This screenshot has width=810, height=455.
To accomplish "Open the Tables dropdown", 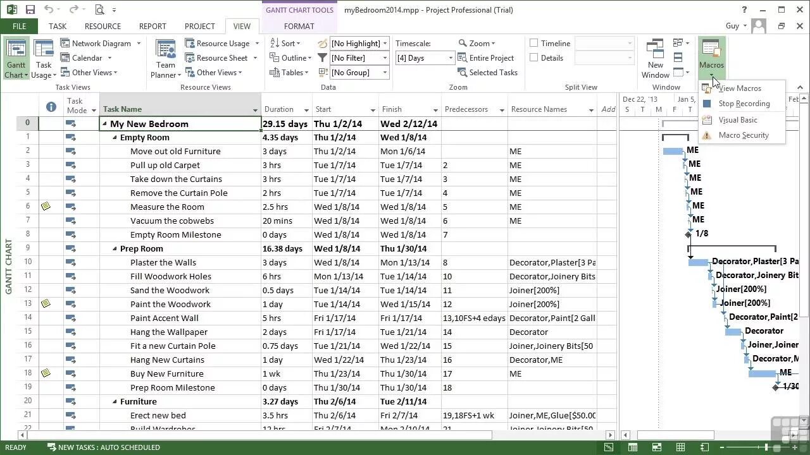I will coord(289,72).
